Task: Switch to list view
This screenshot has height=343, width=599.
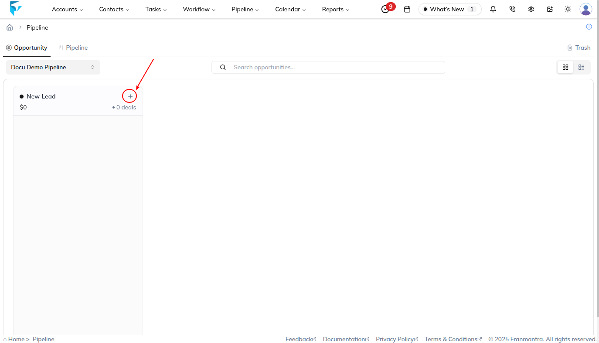Action: click(x=581, y=67)
